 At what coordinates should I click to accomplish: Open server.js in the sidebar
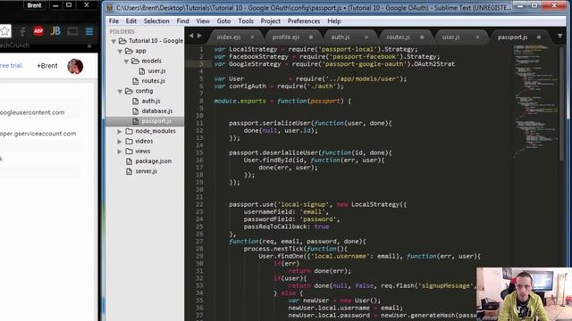(147, 171)
